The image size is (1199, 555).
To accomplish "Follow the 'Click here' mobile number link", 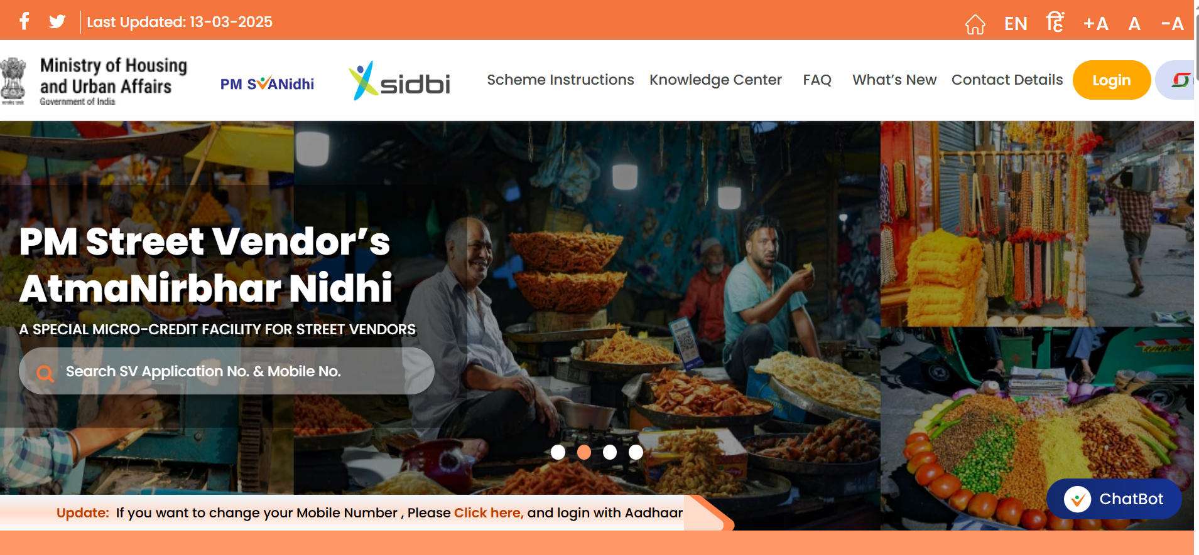I will 488,512.
